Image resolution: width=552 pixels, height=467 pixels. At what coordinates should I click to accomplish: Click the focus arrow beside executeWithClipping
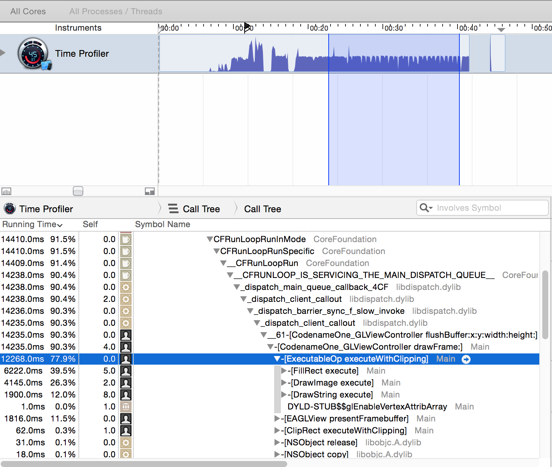point(466,359)
